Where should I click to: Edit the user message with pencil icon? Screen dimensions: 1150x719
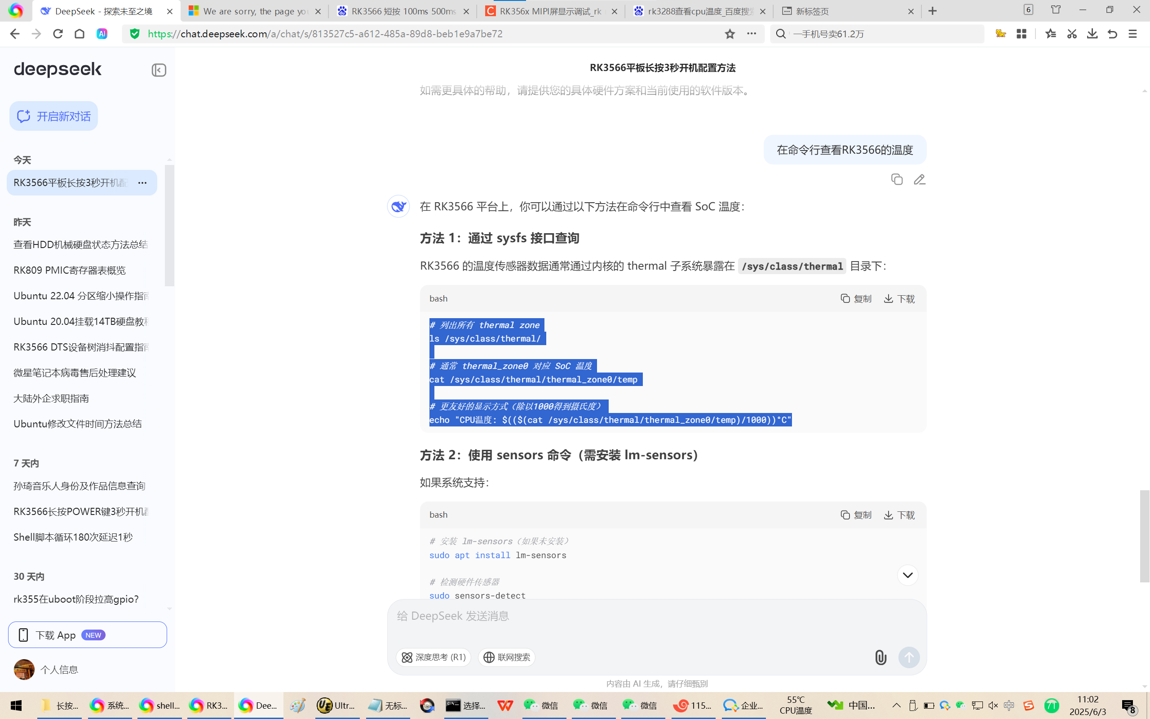(x=919, y=179)
